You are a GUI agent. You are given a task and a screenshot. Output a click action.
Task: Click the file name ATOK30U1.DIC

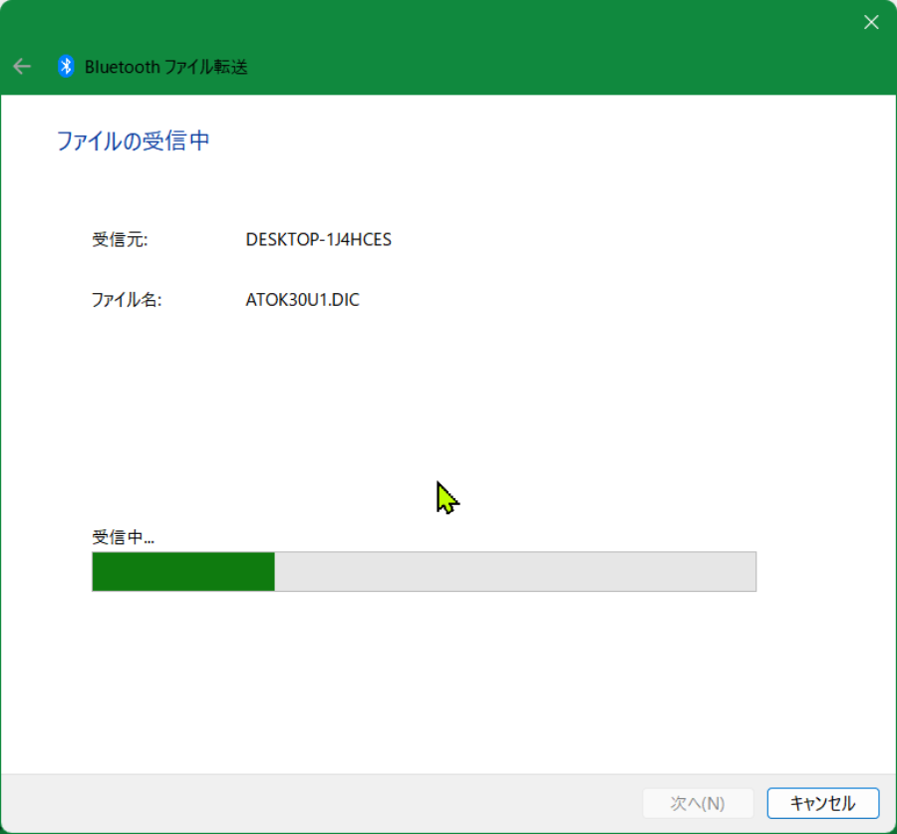point(303,300)
